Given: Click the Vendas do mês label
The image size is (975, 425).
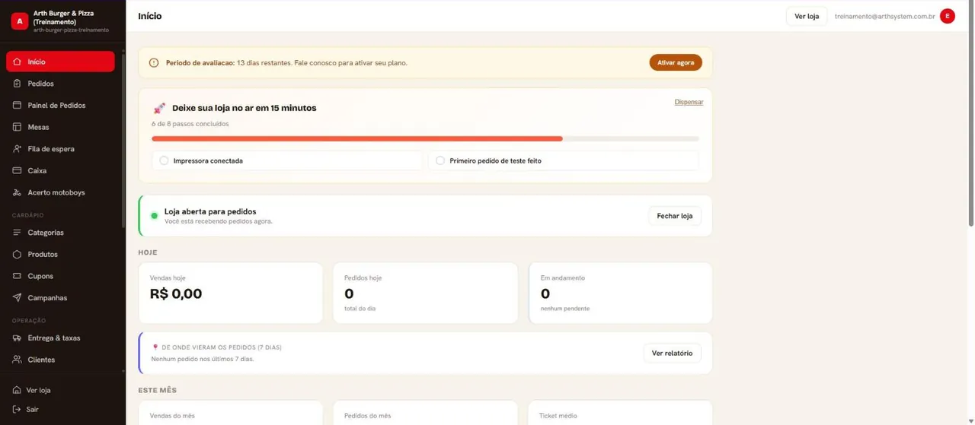Looking at the screenshot, I should [172, 416].
